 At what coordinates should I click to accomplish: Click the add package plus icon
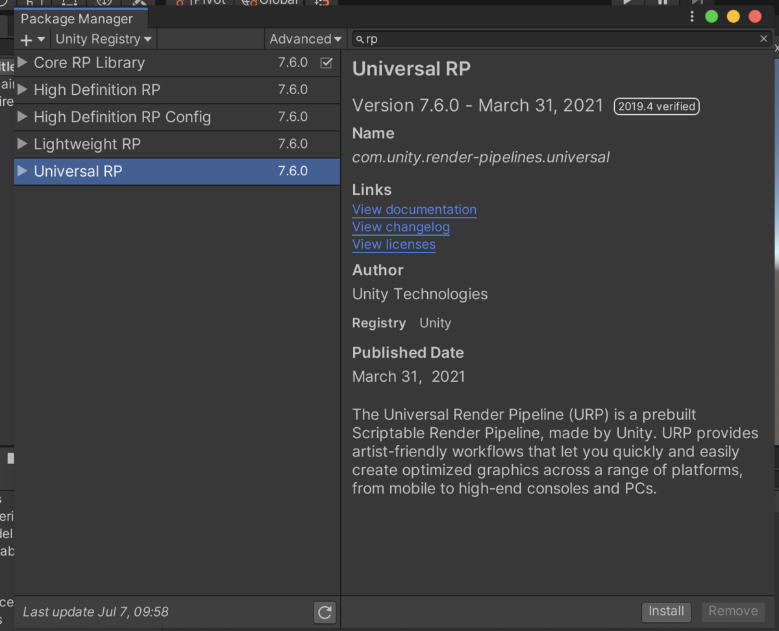[x=26, y=39]
